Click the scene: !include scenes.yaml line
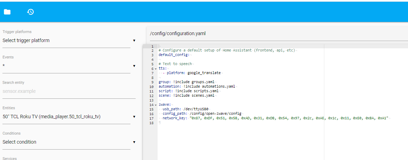The height and width of the screenshot is (160, 408). click(x=186, y=96)
